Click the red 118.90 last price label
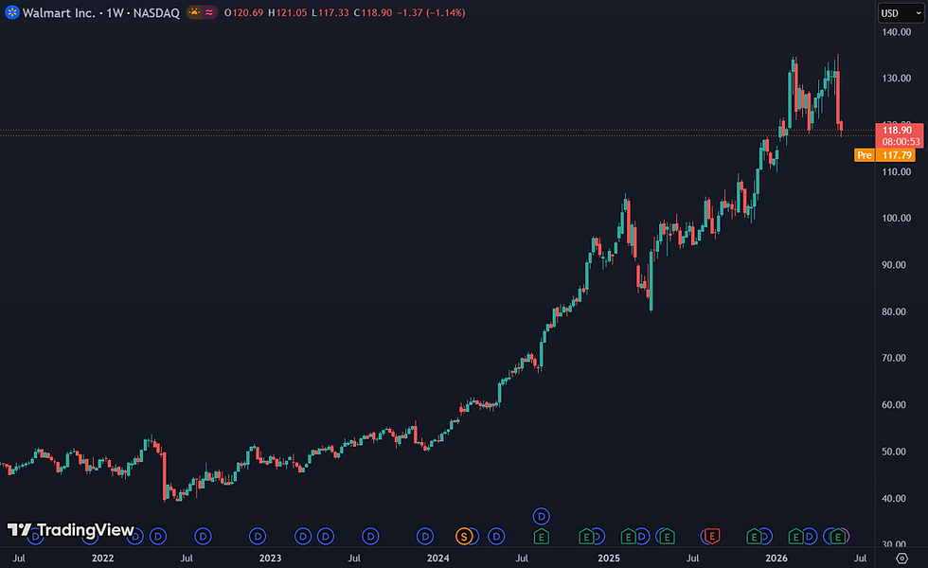 [x=898, y=131]
